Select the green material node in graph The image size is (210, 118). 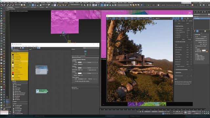42,91
